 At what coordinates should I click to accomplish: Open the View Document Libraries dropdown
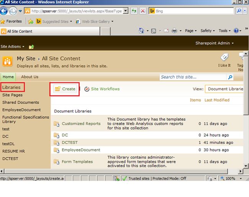click(224, 89)
